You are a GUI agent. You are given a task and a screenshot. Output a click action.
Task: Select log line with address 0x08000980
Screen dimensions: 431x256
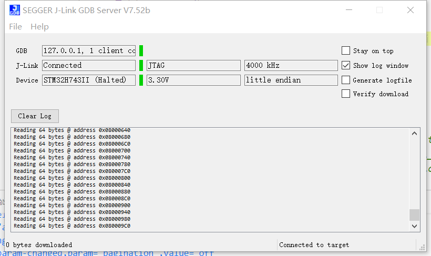pos(72,219)
